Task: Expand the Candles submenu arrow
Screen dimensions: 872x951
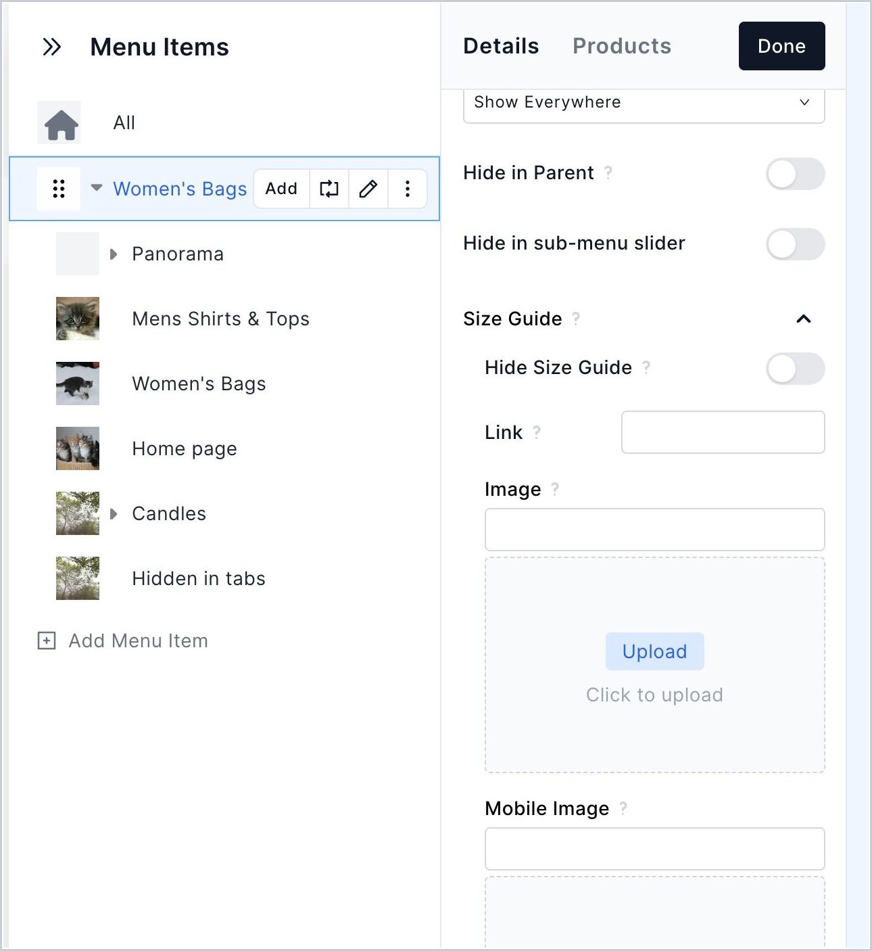Action: coord(114,513)
